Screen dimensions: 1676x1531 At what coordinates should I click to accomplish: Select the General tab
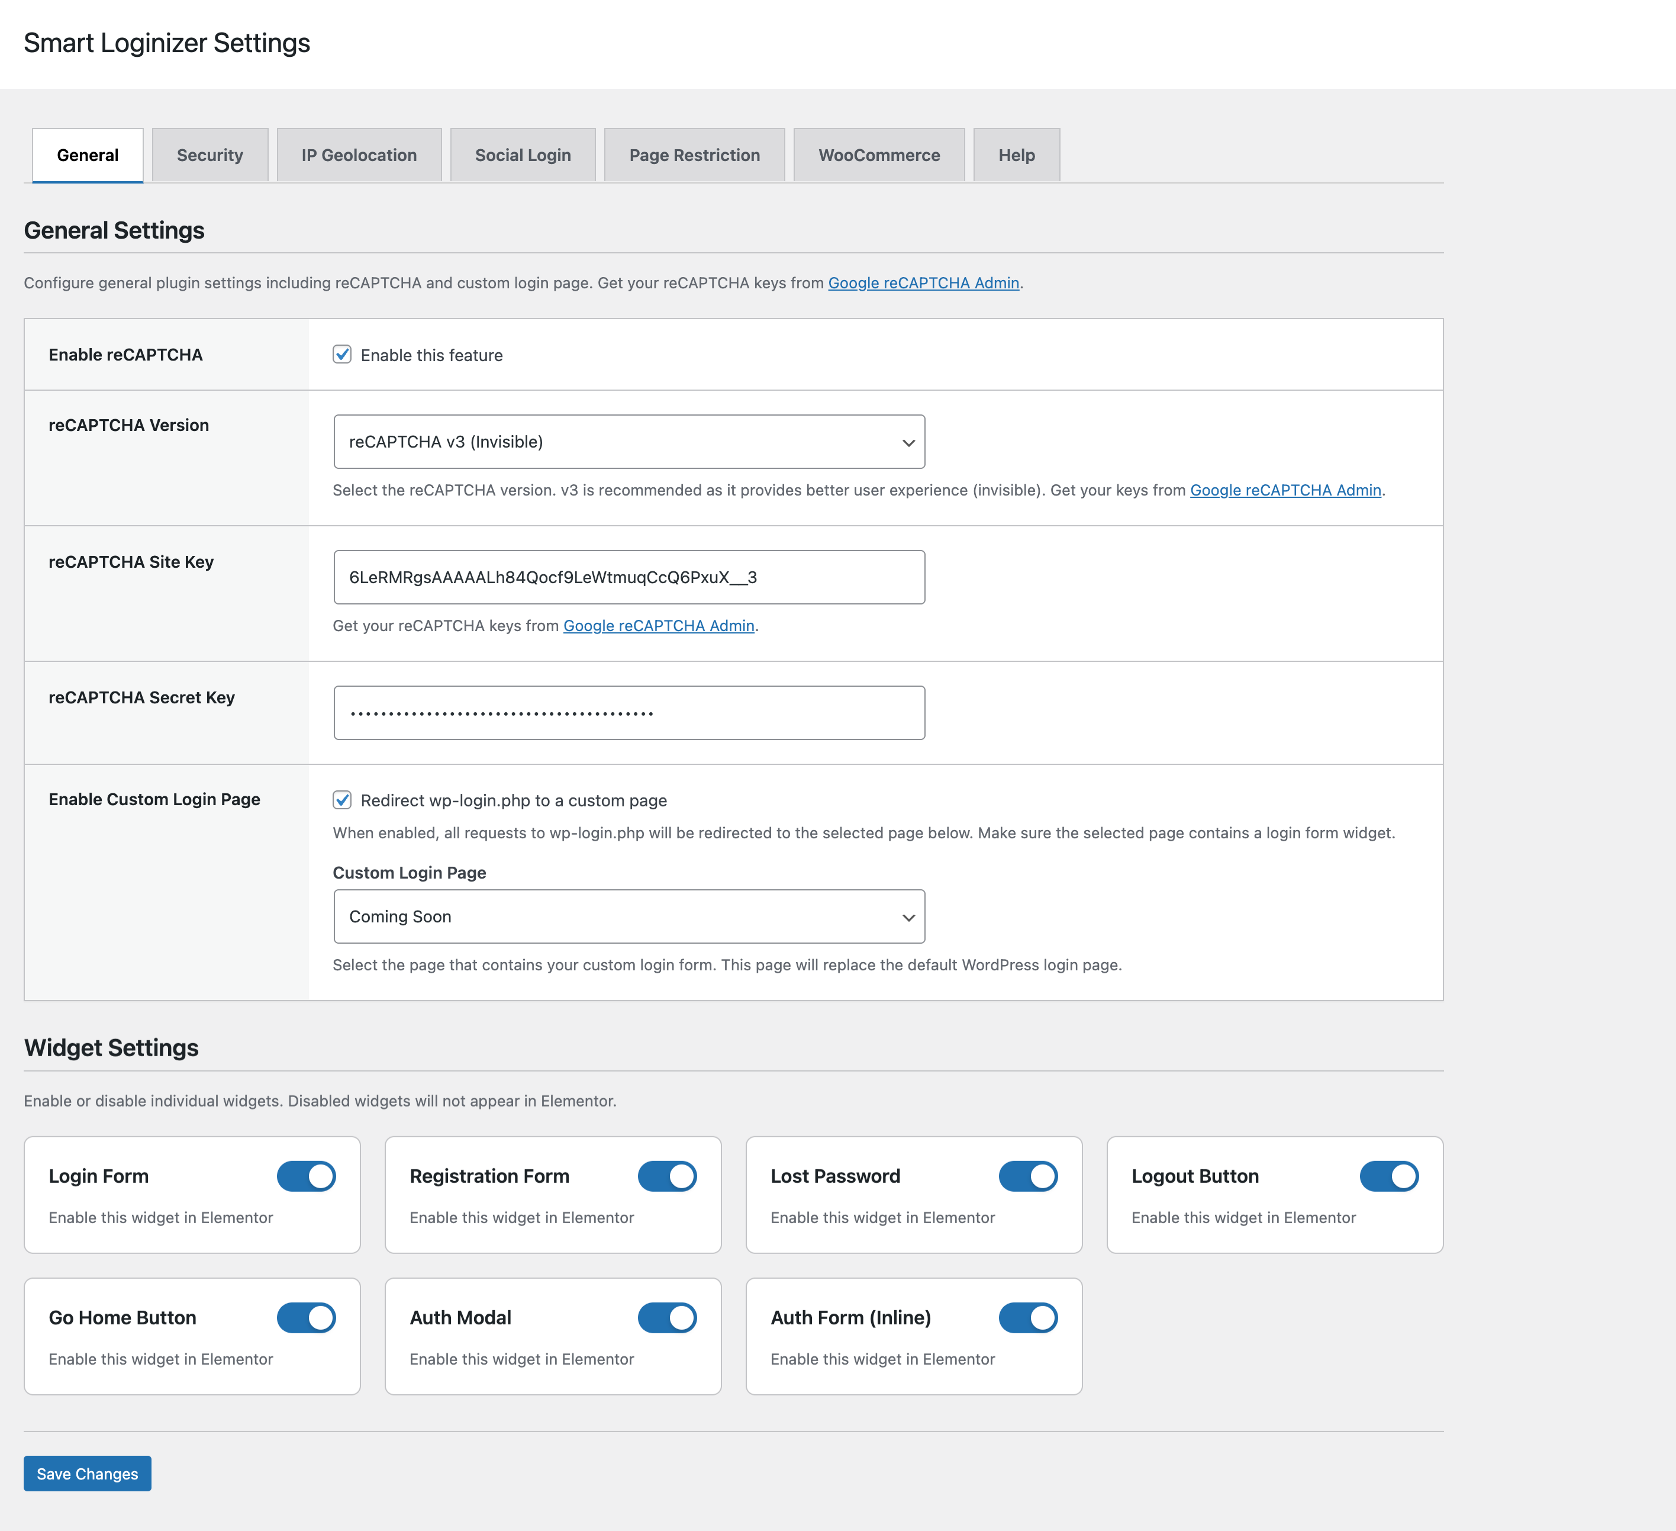88,155
